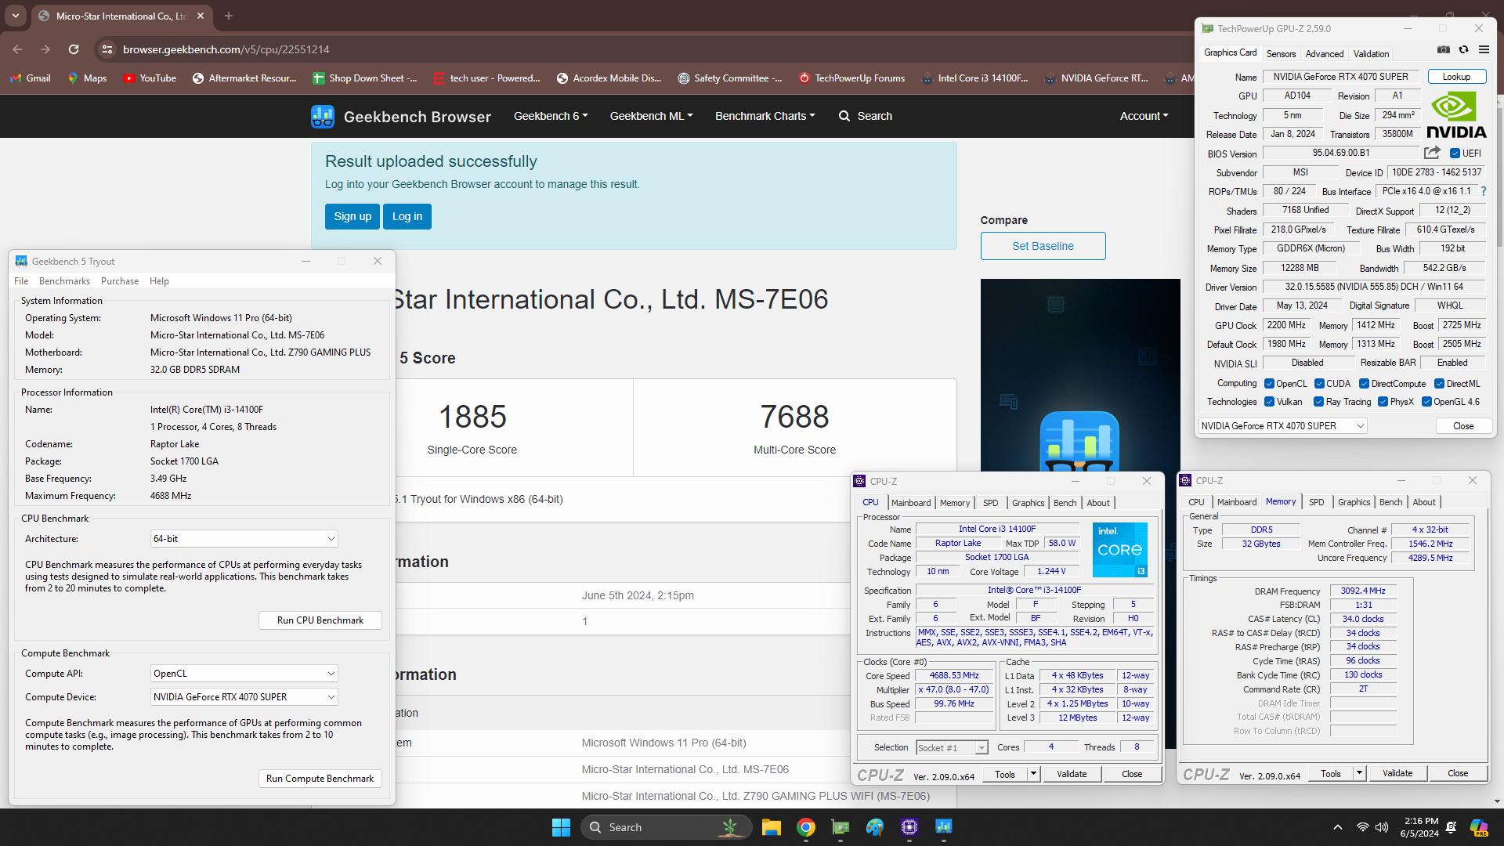This screenshot has height=846, width=1504.
Task: Click the browser forward arrow
Action: click(45, 49)
